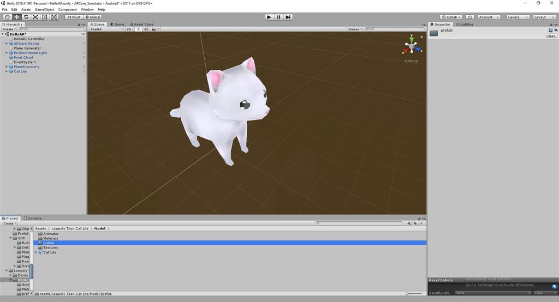Expand Environmental Light in Hierarchy
The height and width of the screenshot is (302, 559).
[7, 53]
